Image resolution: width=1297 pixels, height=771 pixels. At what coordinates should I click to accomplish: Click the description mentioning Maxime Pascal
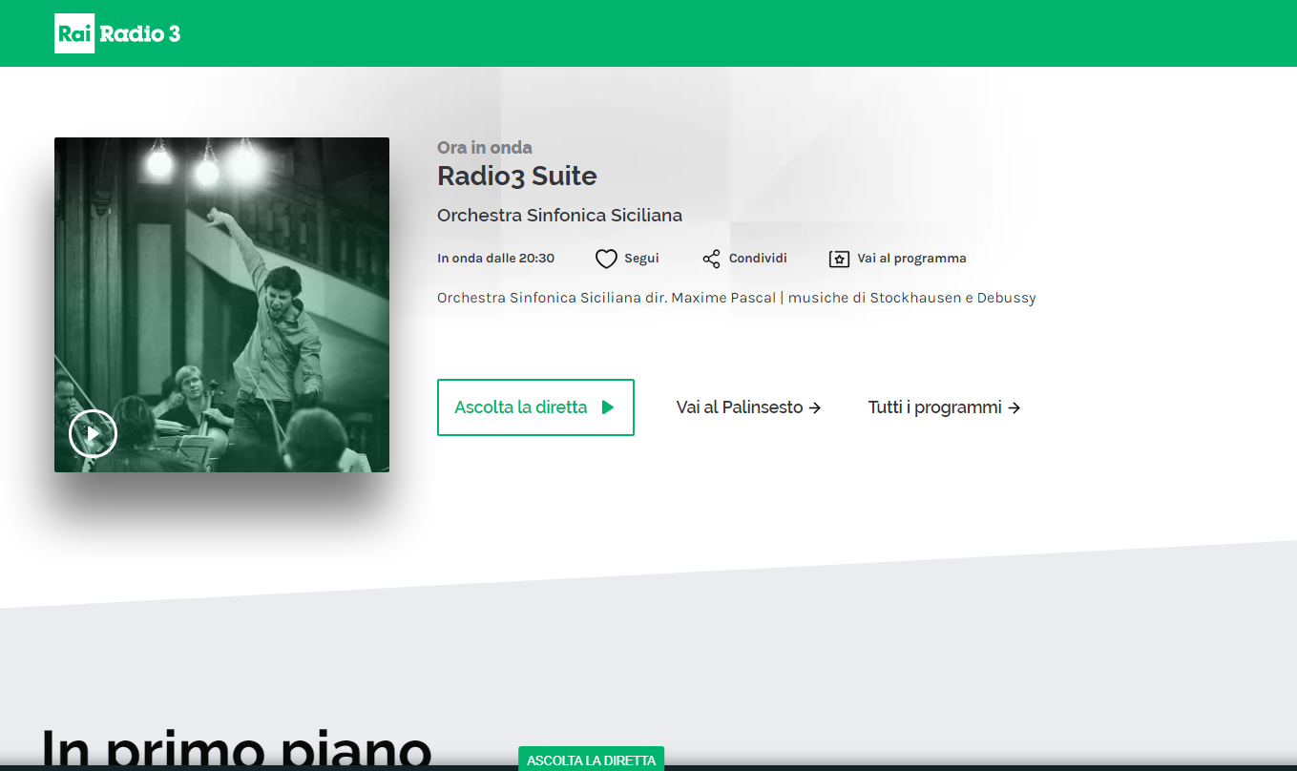736,298
